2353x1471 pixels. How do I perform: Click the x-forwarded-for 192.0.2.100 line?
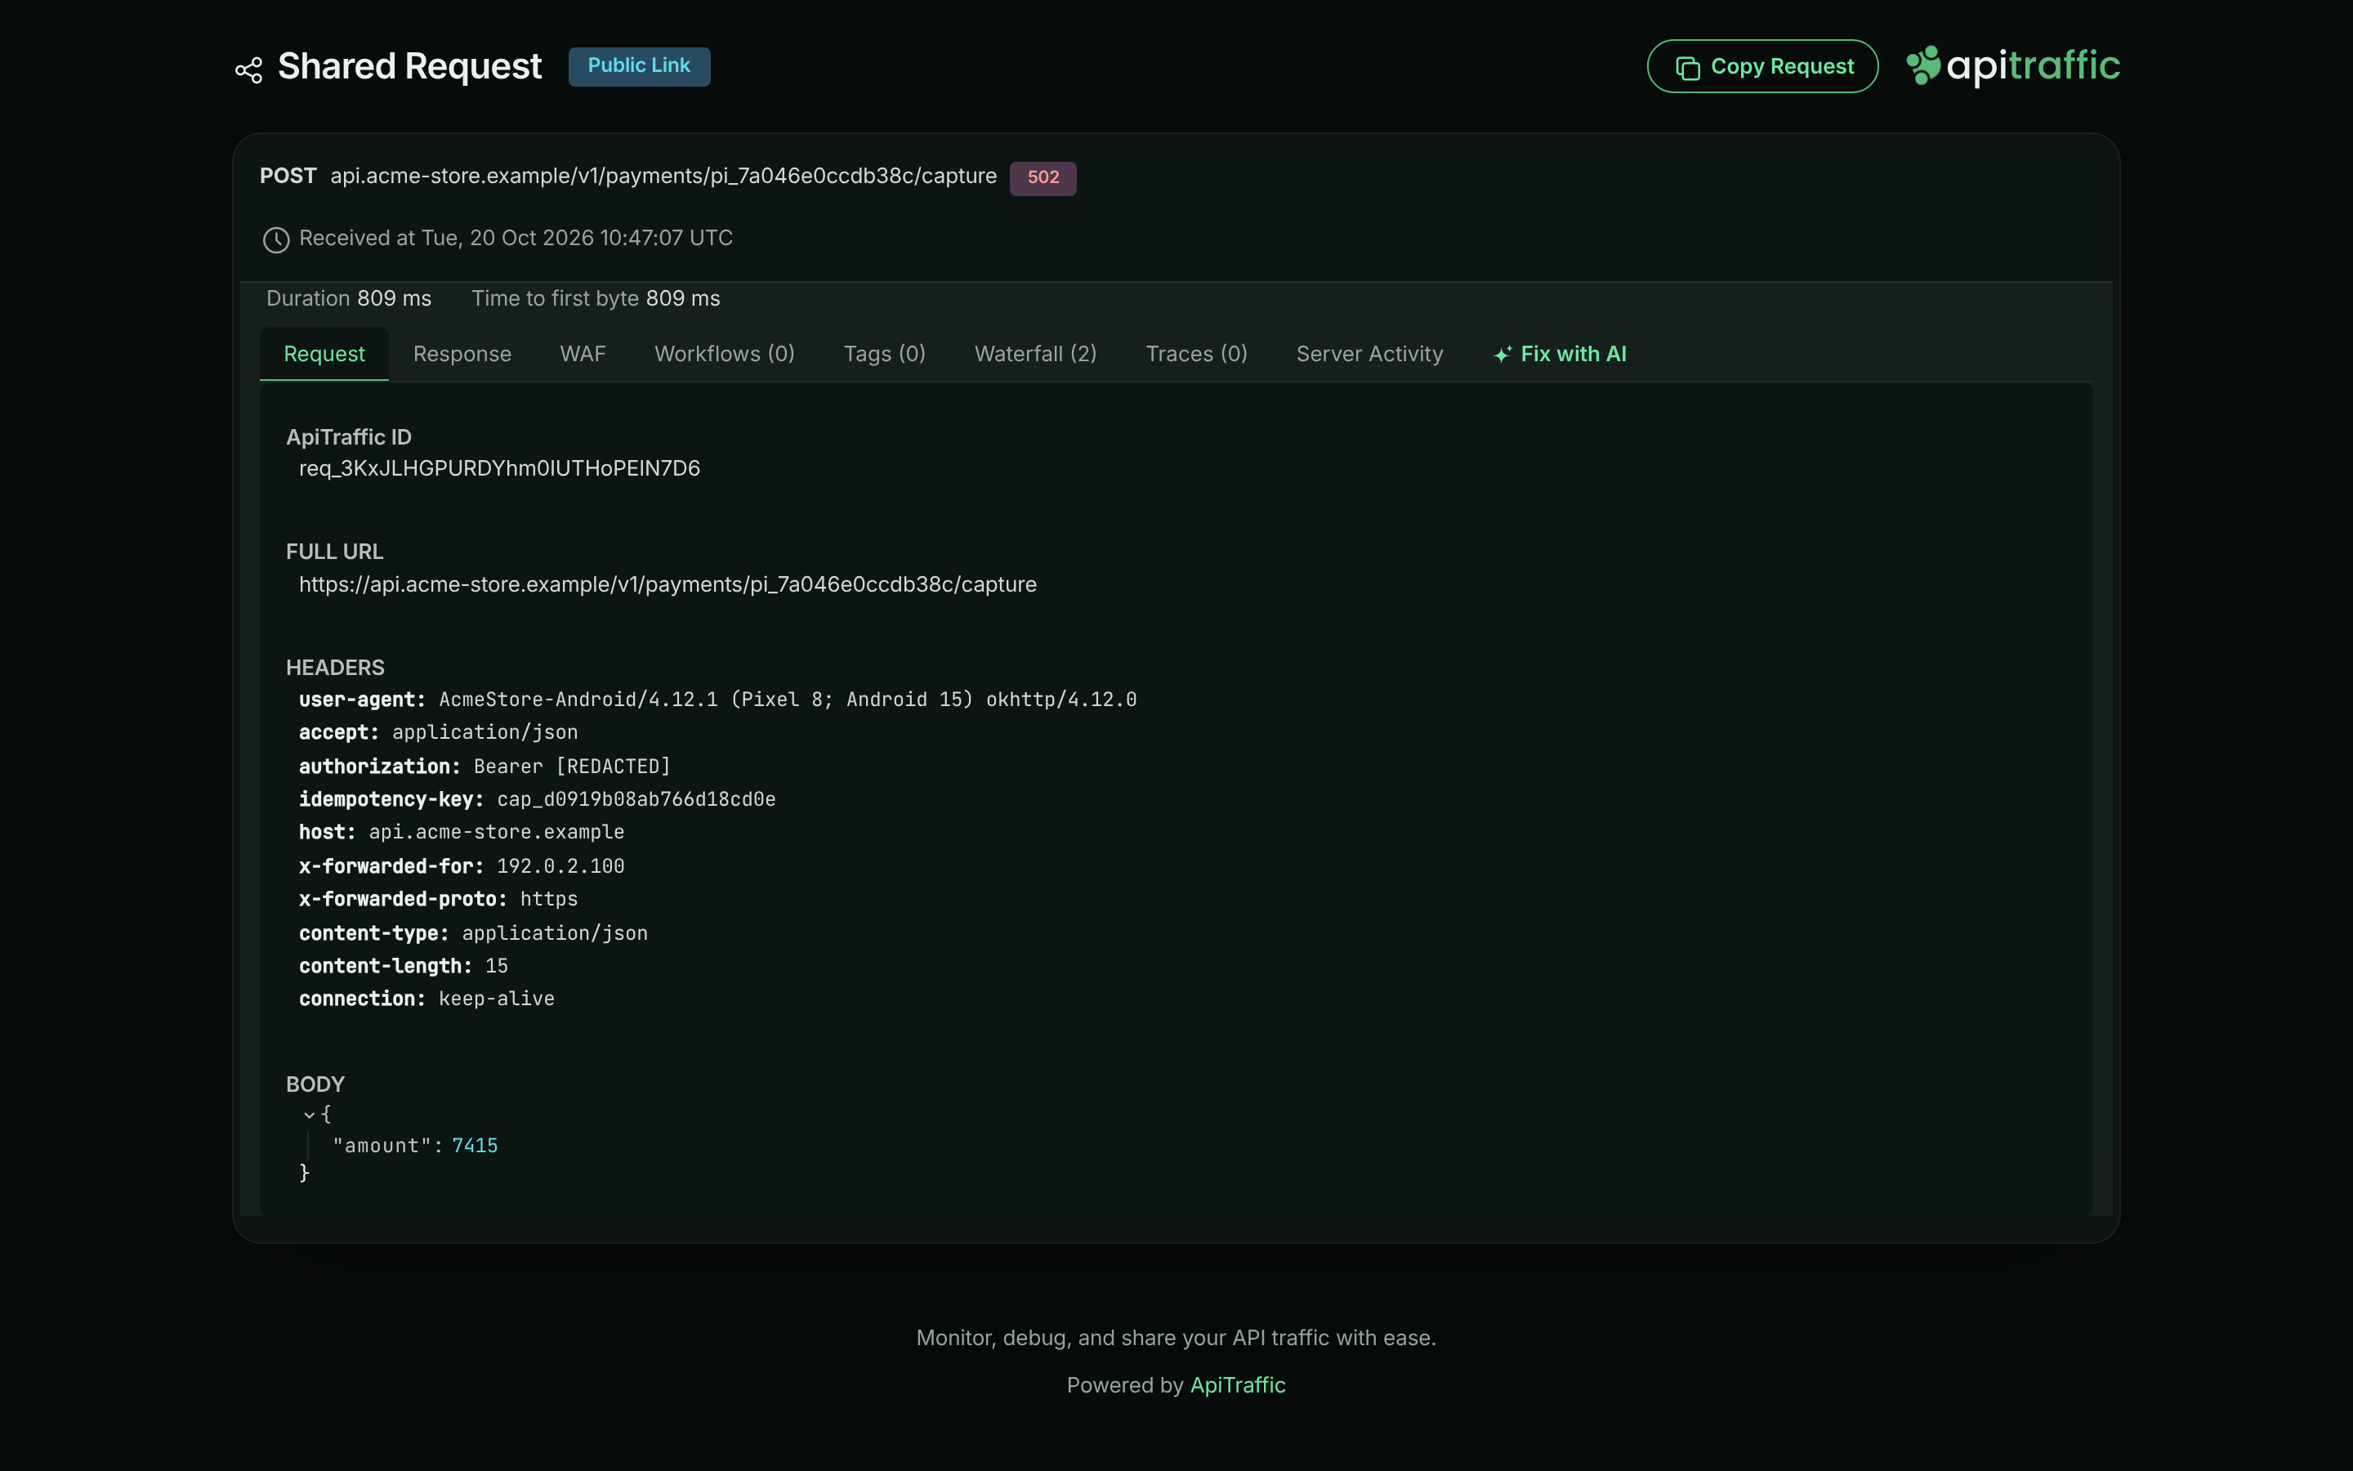pyautogui.click(x=461, y=867)
